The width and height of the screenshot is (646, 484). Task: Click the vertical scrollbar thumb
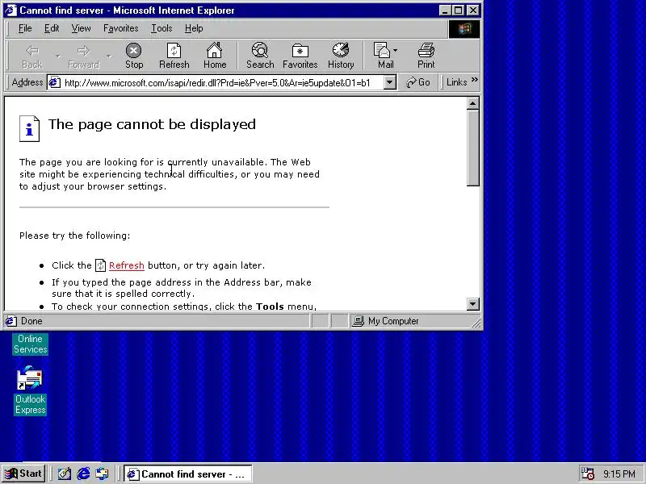pos(473,148)
